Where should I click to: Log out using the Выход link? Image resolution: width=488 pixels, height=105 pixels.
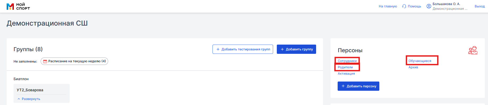click(480, 6)
